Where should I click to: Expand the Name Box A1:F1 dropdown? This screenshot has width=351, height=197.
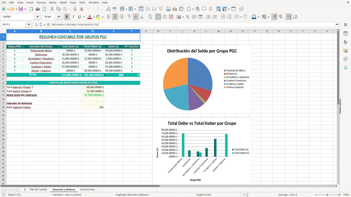tap(29, 25)
